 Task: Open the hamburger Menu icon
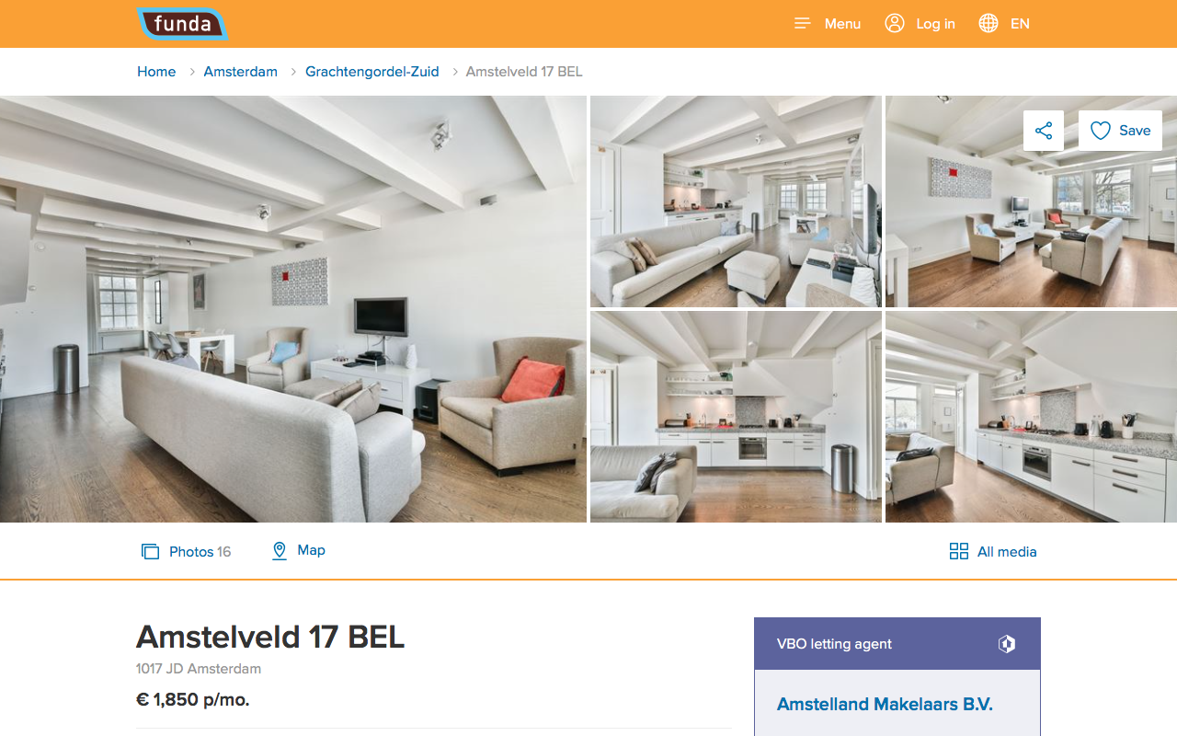click(803, 24)
